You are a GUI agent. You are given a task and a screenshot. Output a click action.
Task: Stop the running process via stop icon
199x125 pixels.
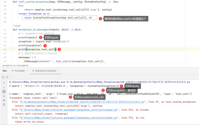(x=7, y=77)
